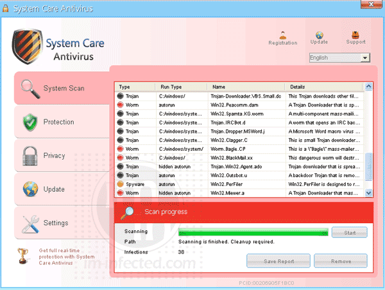Sort by the Type column header
Viewport: 385px width, 290px height.
135,87
